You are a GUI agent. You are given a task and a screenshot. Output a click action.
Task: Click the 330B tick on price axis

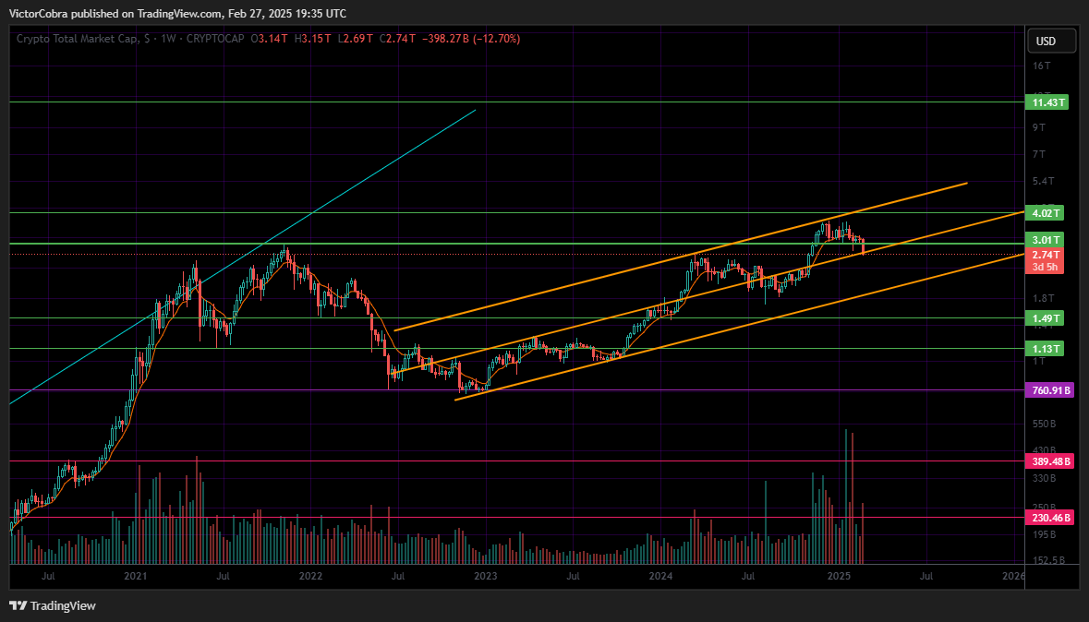coord(1044,478)
